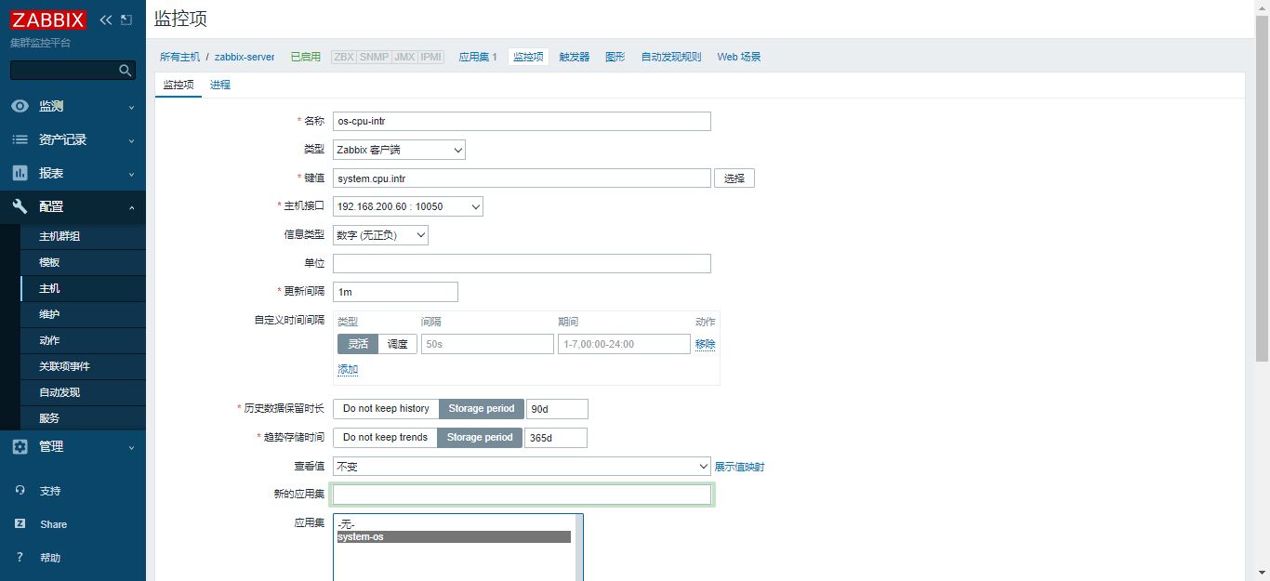Click the Z icon beside Share
The width and height of the screenshot is (1270, 581).
20,524
